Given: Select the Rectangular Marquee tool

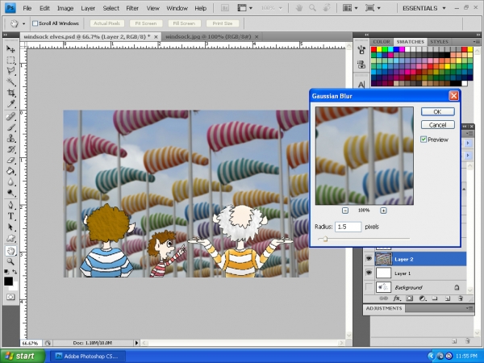Looking at the screenshot, I should pyautogui.click(x=10, y=60).
